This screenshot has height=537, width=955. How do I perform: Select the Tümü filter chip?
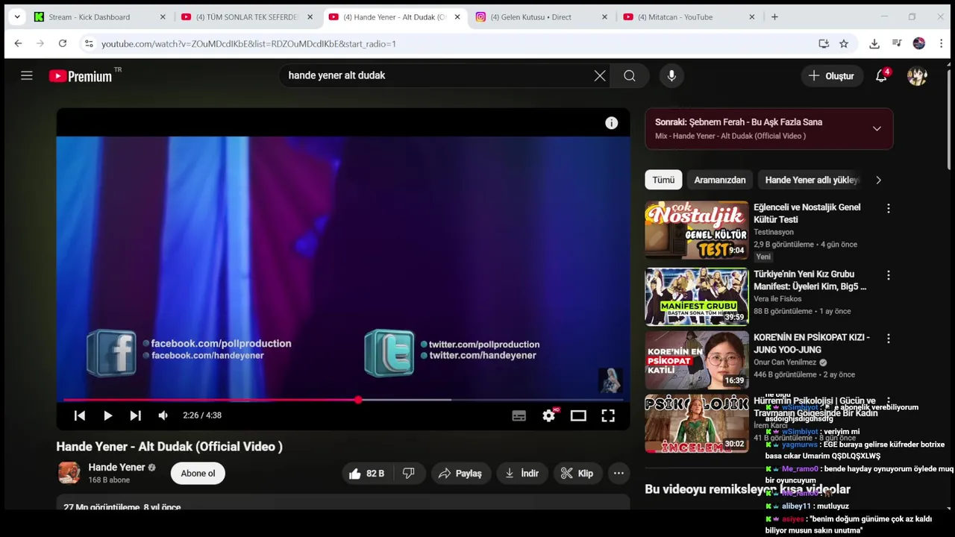(663, 180)
